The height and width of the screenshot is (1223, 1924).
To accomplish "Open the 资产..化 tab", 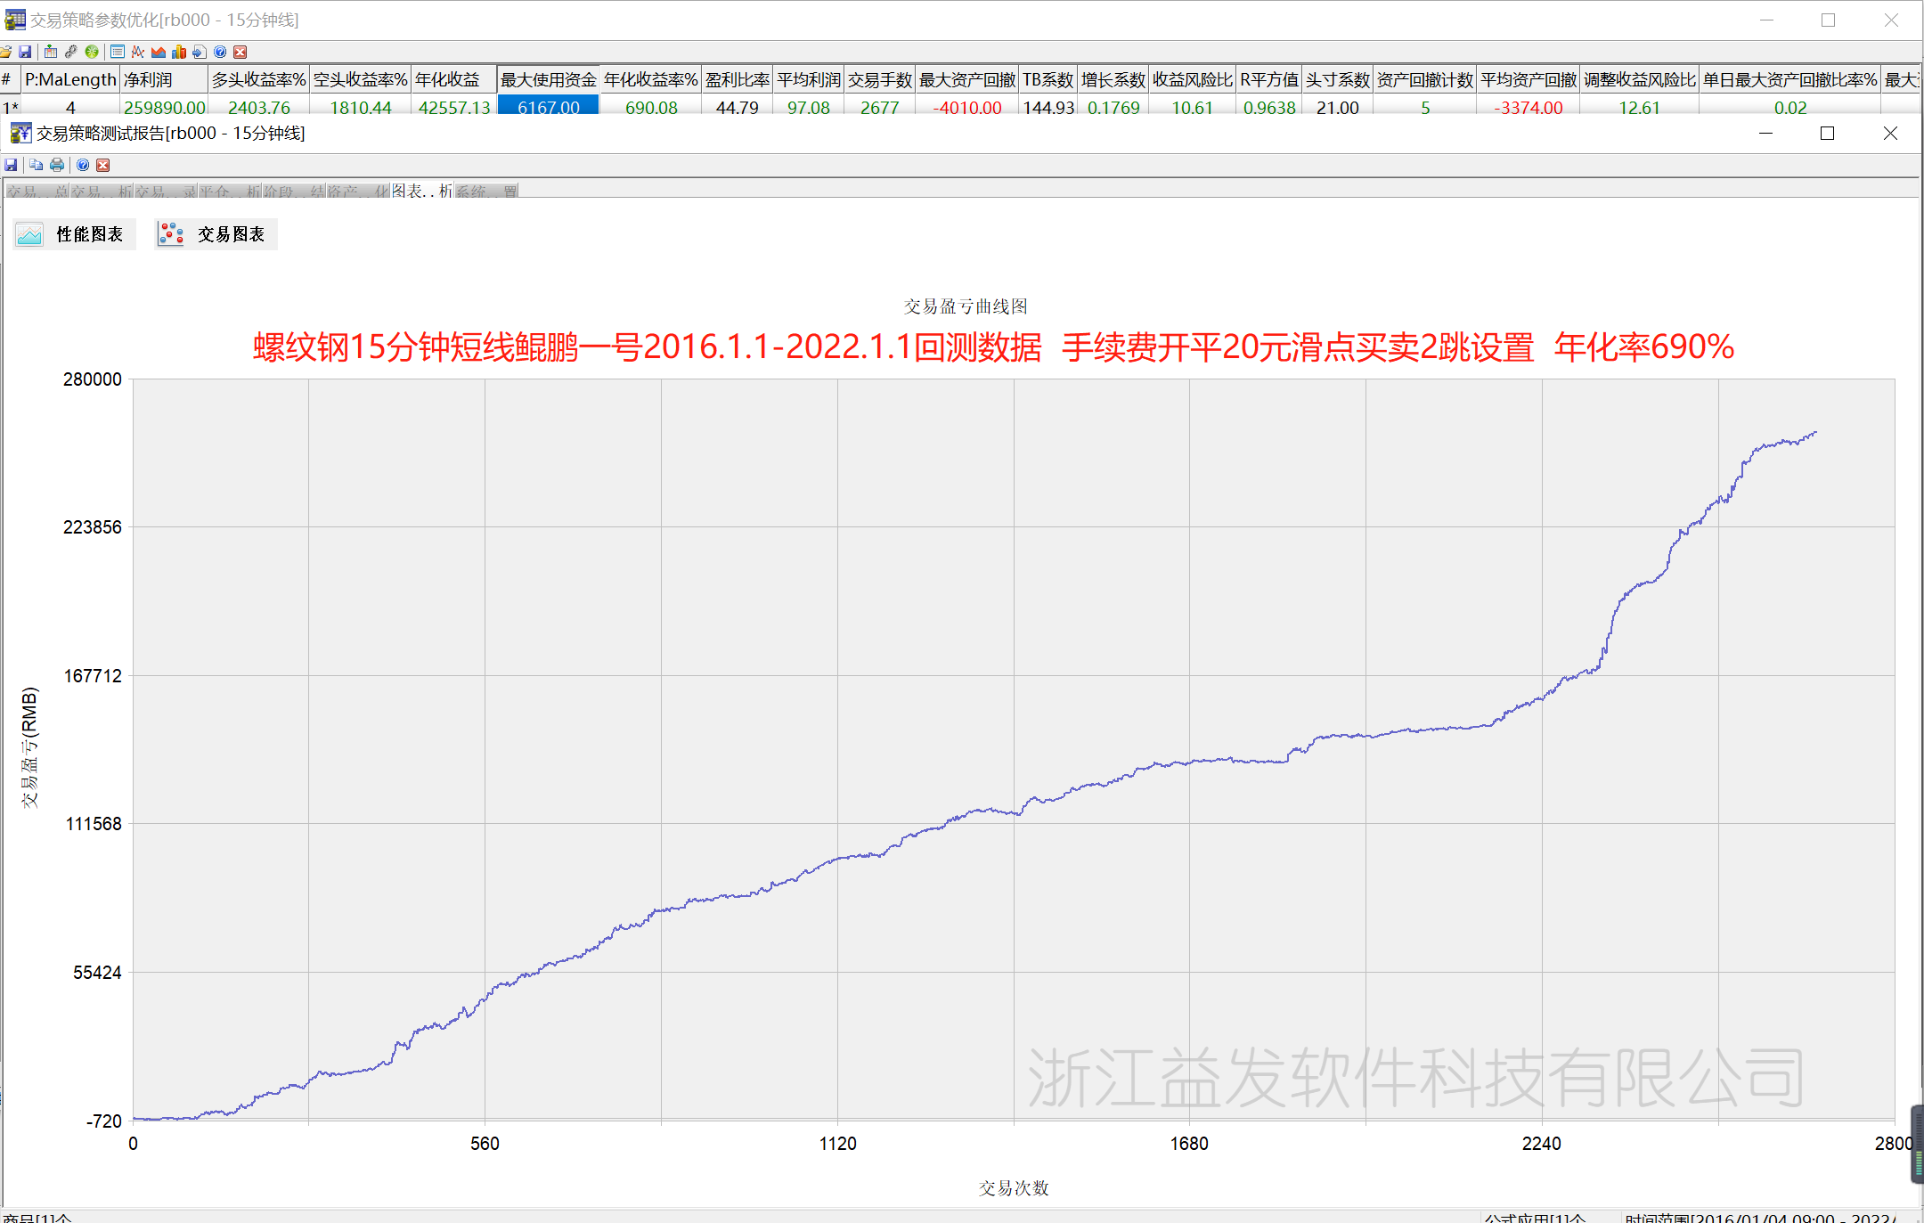I will (x=358, y=191).
